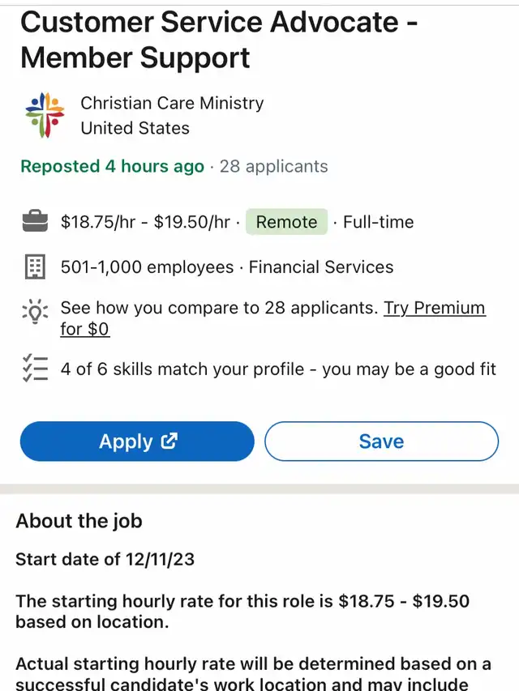The image size is (519, 691).
Task: Tap the Reposted 4 hours ago label
Action: (x=112, y=167)
